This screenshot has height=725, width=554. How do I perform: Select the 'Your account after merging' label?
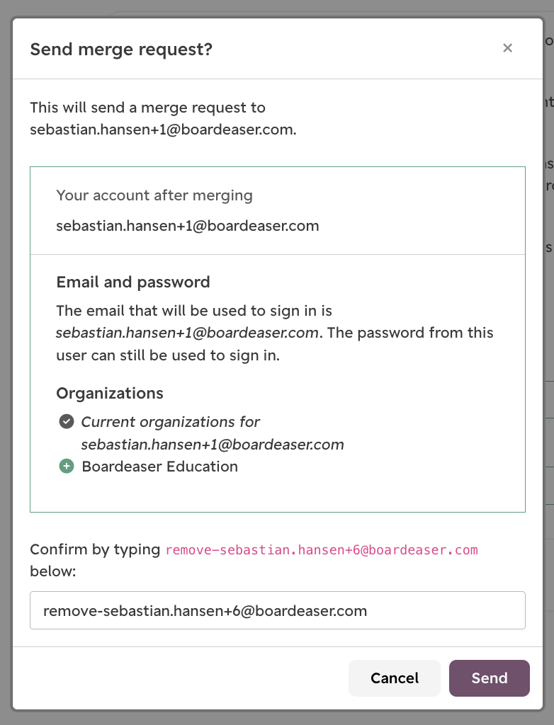tap(154, 195)
